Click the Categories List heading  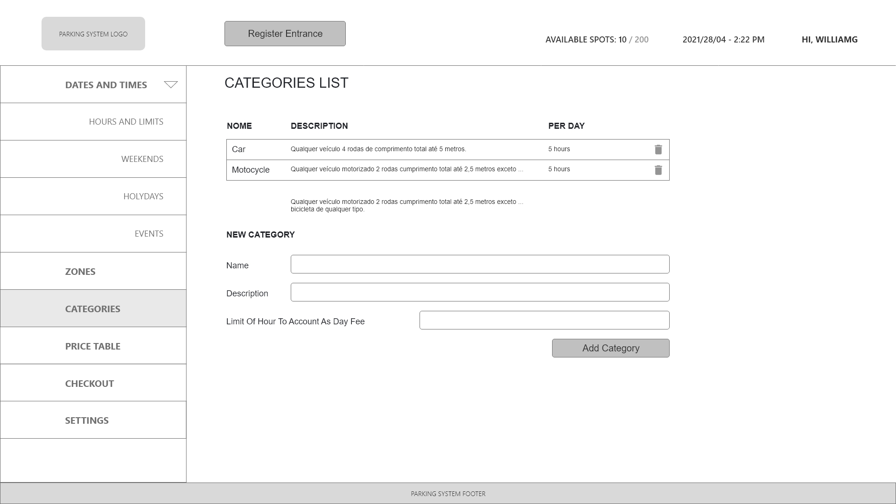tap(287, 83)
